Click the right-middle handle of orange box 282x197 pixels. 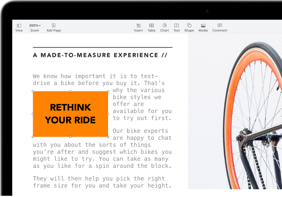pos(108,114)
